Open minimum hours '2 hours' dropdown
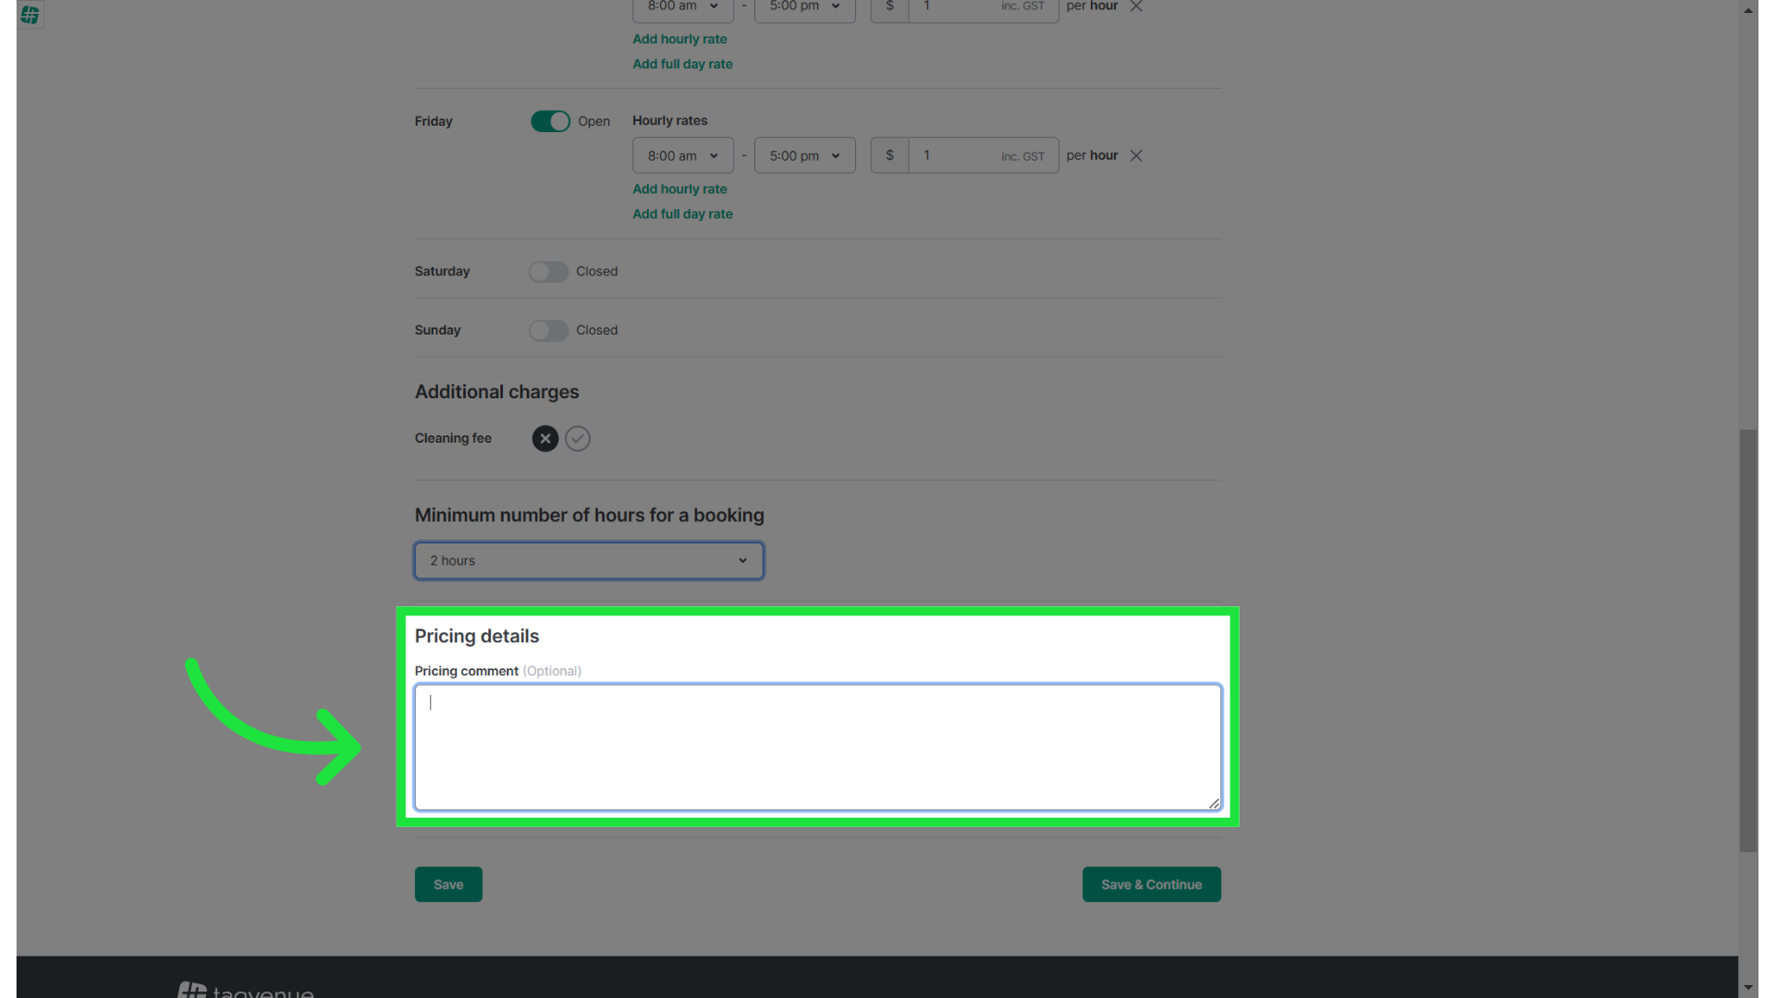The image size is (1775, 998). click(x=589, y=561)
